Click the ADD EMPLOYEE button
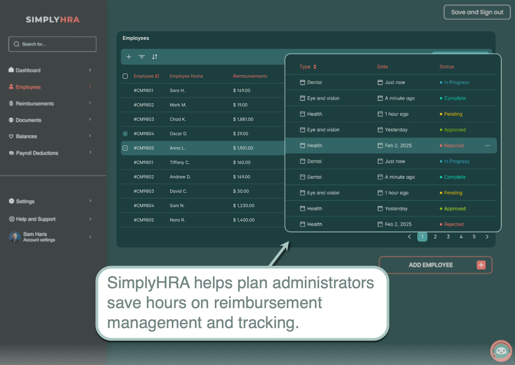515x365 pixels. click(x=435, y=265)
